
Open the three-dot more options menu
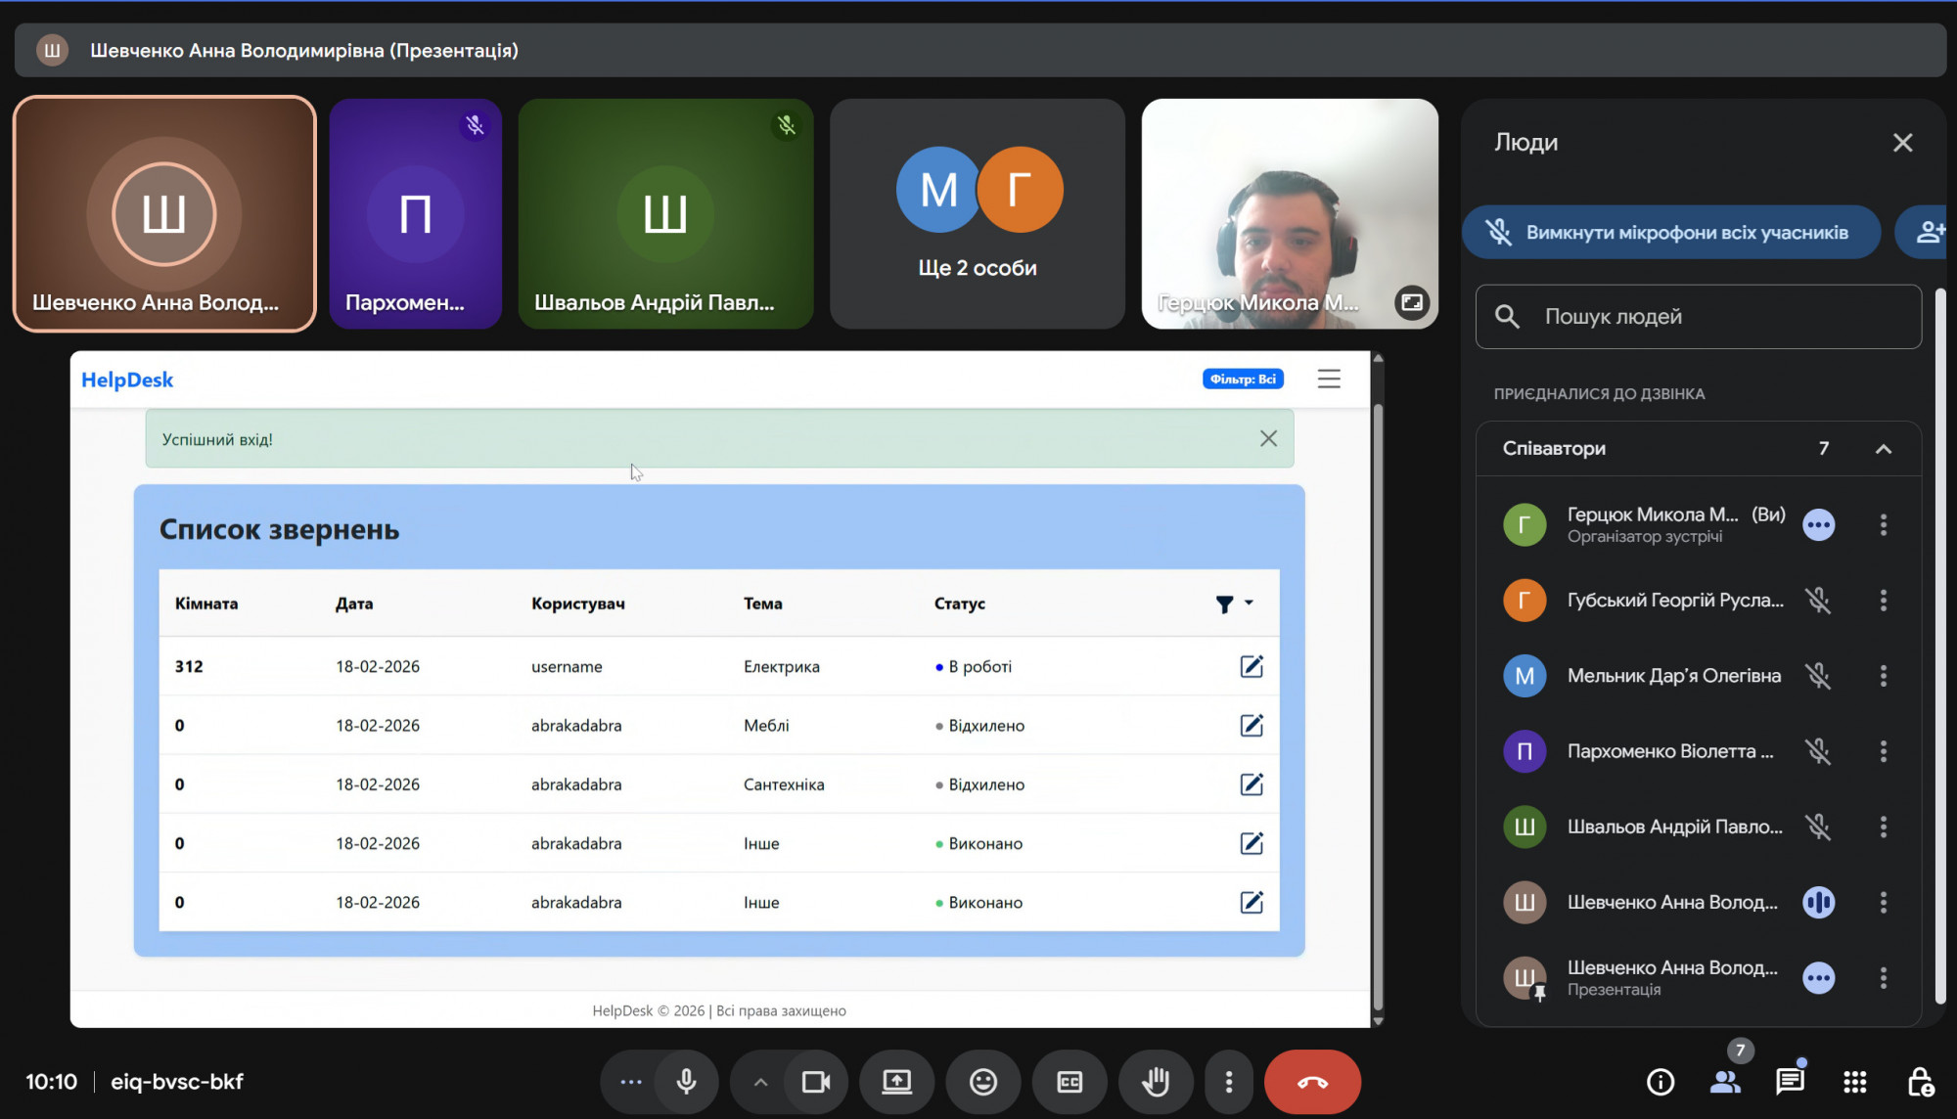[1229, 1082]
